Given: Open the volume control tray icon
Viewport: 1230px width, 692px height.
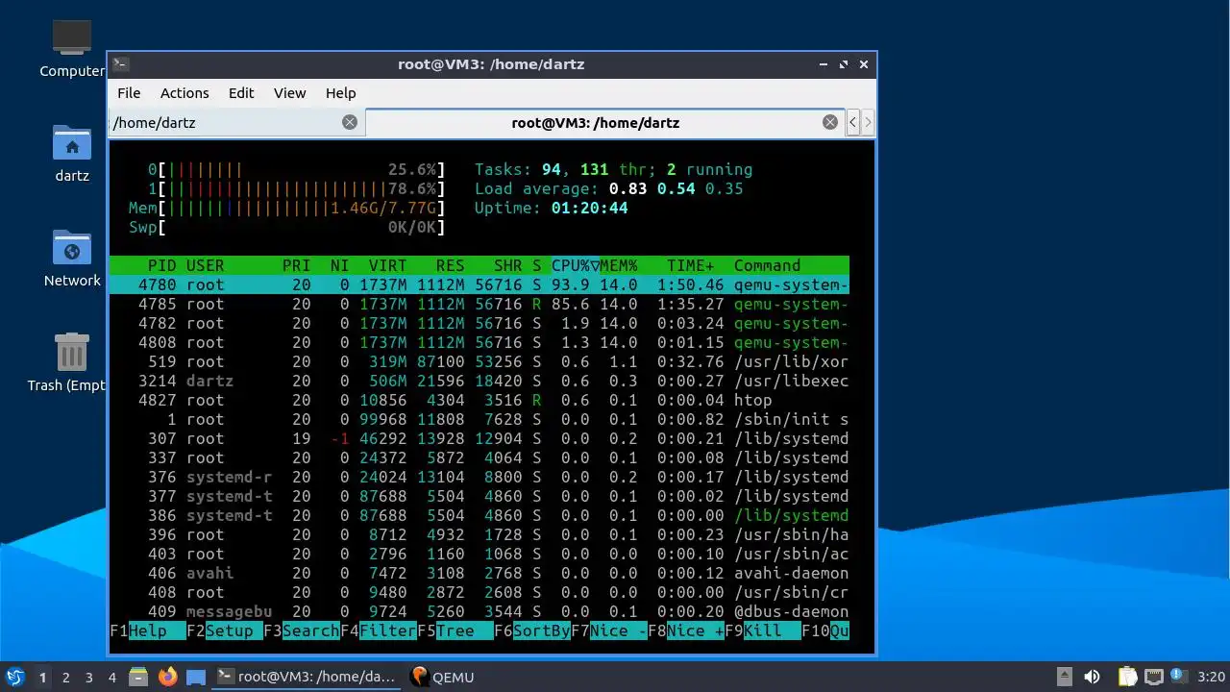Looking at the screenshot, I should pyautogui.click(x=1092, y=677).
